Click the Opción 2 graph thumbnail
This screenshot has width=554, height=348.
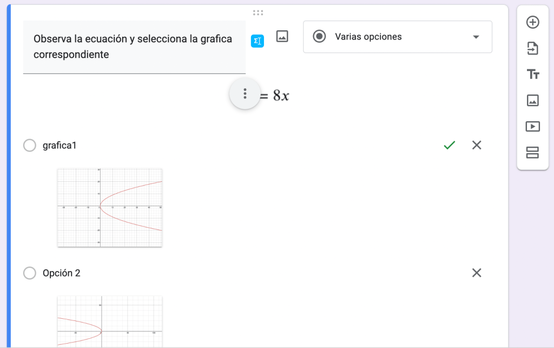coord(110,321)
